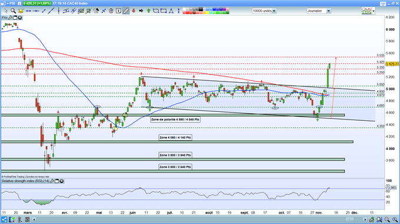This screenshot has height=224, width=400.
Task: Toggle the Prix panel window icon
Action: tap(15, 18)
